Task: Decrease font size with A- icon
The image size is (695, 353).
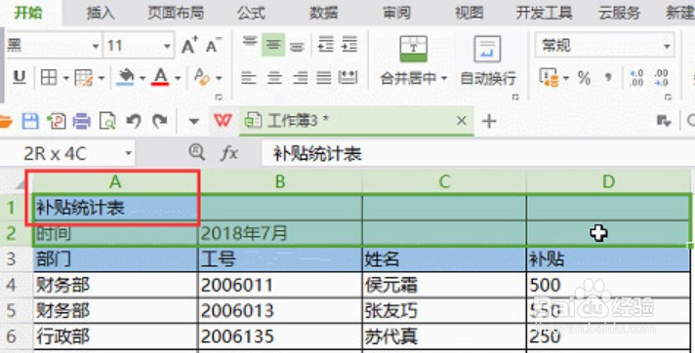Action: click(x=214, y=45)
